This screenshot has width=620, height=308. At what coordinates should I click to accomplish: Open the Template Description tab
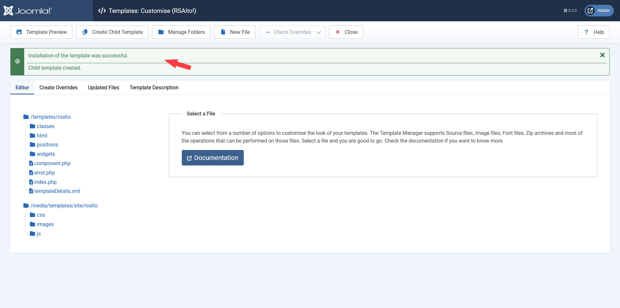tap(154, 87)
